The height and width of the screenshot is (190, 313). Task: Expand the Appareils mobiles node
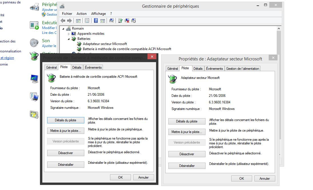tap(69, 34)
